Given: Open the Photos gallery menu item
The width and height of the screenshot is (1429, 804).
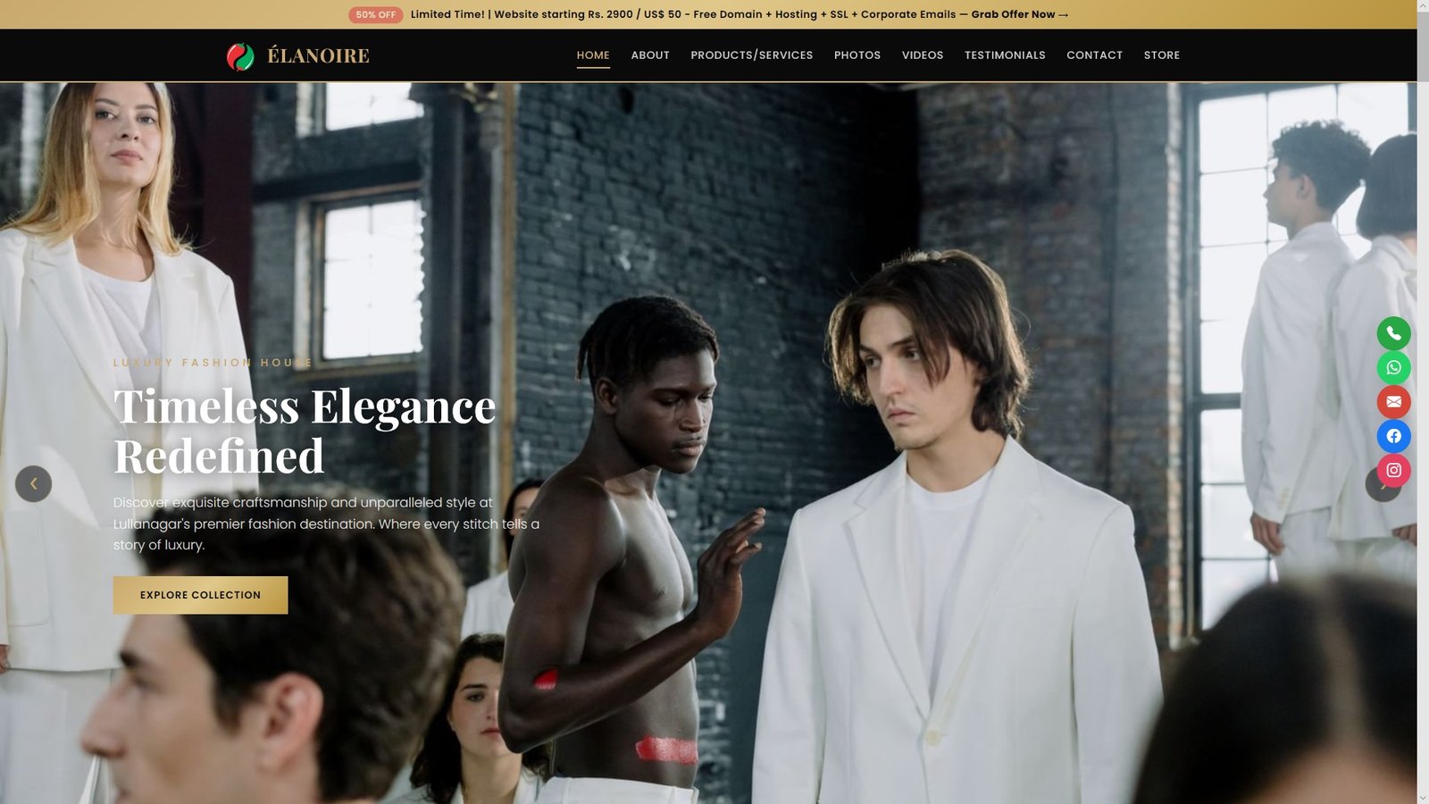Looking at the screenshot, I should point(857,55).
